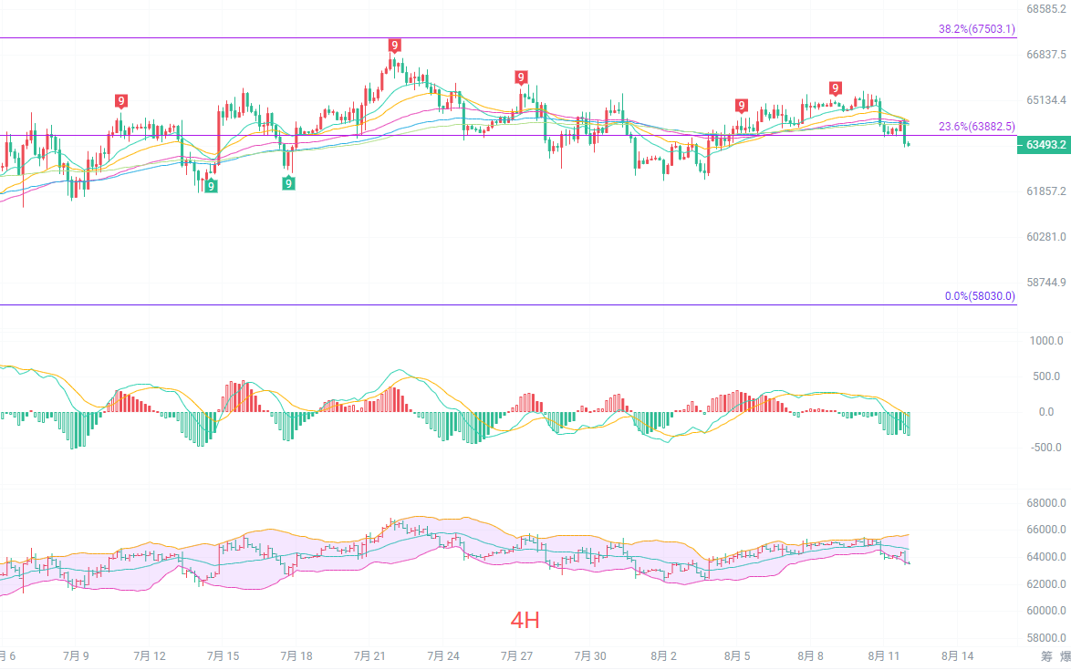
Task: Click the green 63493.2 current price tag
Action: pos(1045,145)
